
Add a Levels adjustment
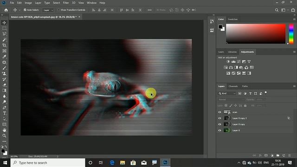(233, 62)
